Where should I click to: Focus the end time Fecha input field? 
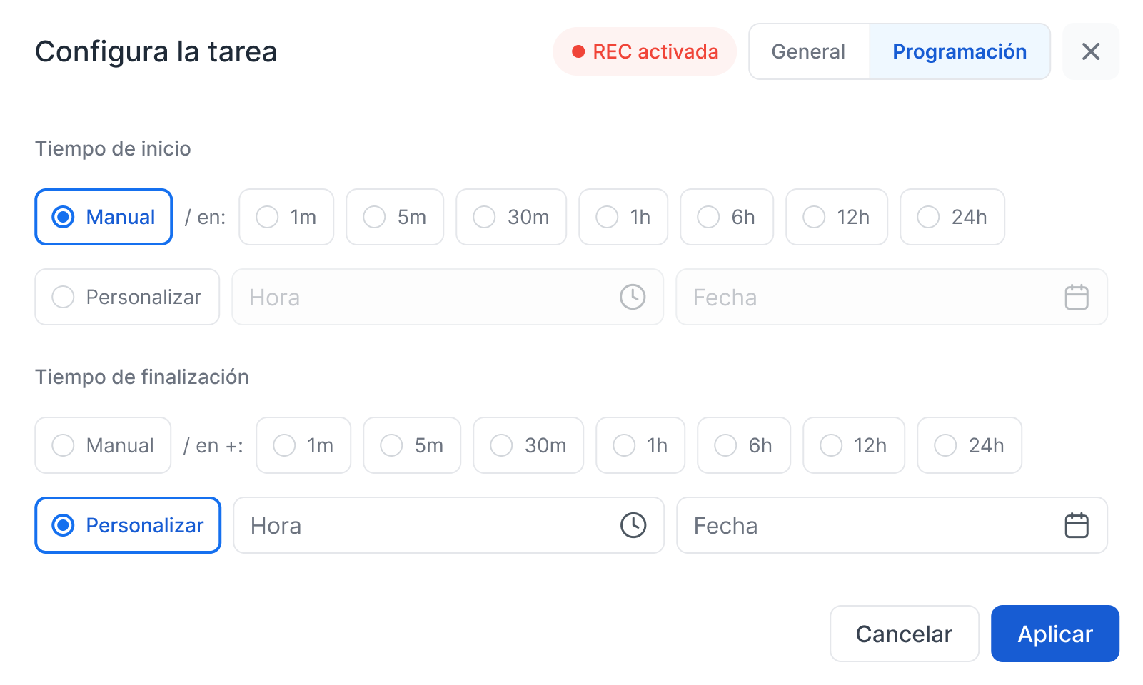(871, 525)
